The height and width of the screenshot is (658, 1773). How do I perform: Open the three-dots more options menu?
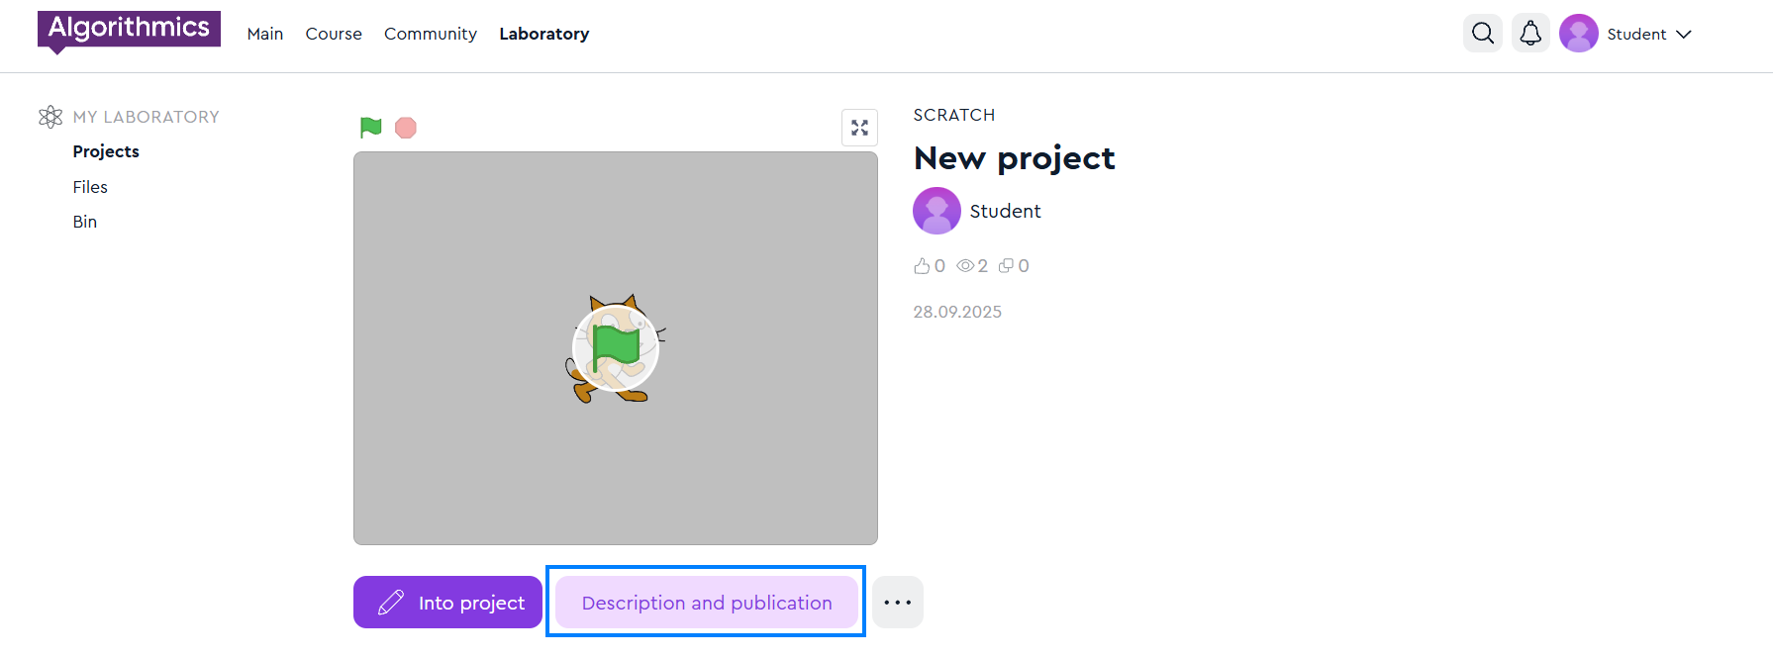897,603
